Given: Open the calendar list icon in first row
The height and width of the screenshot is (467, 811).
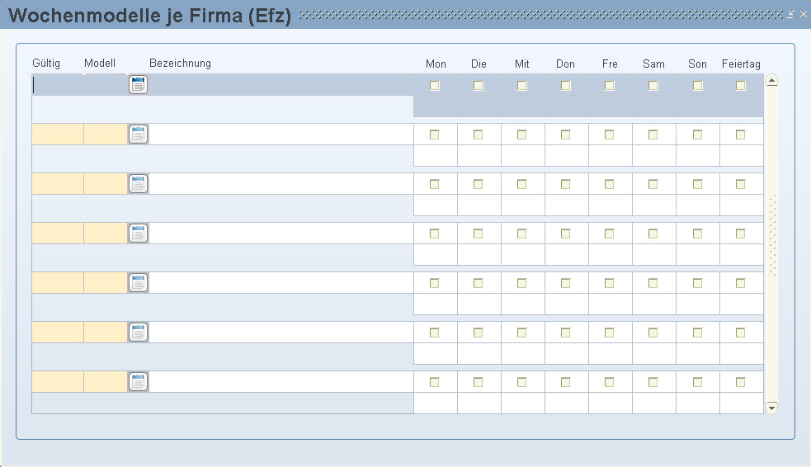Looking at the screenshot, I should coord(138,85).
